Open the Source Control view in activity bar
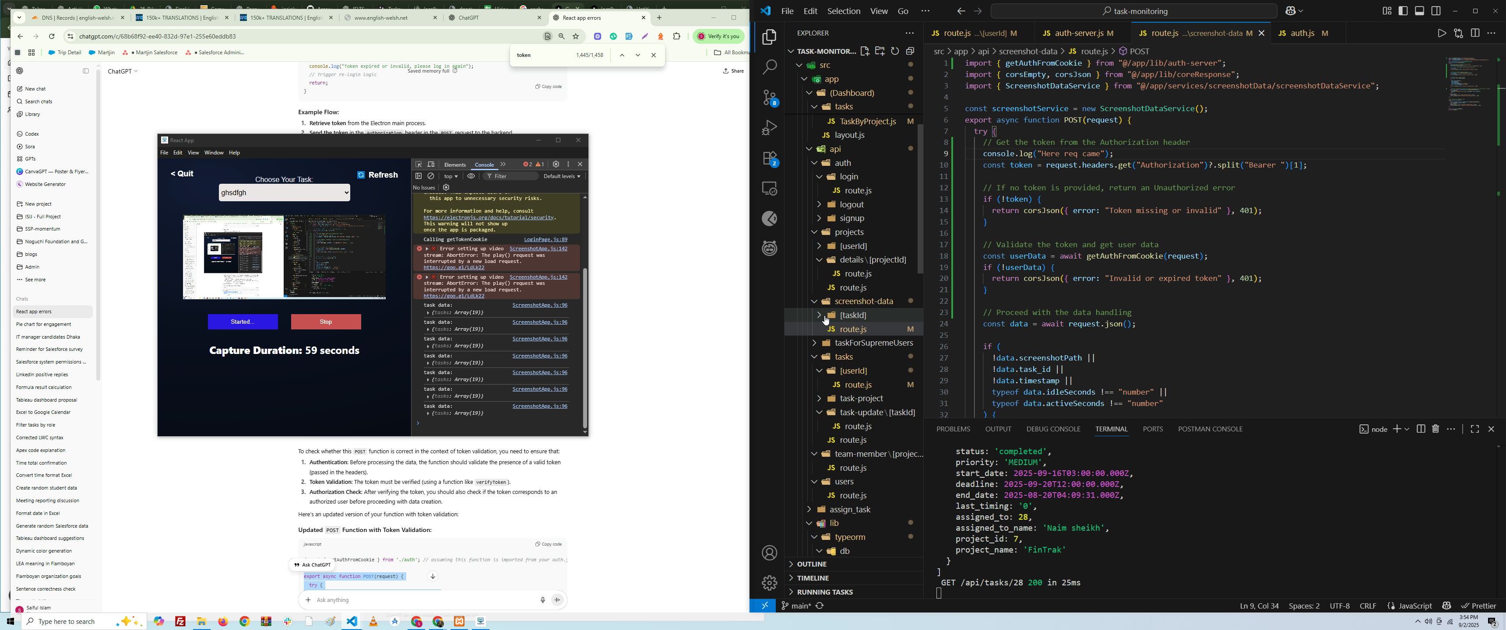The width and height of the screenshot is (1506, 630). tap(769, 98)
